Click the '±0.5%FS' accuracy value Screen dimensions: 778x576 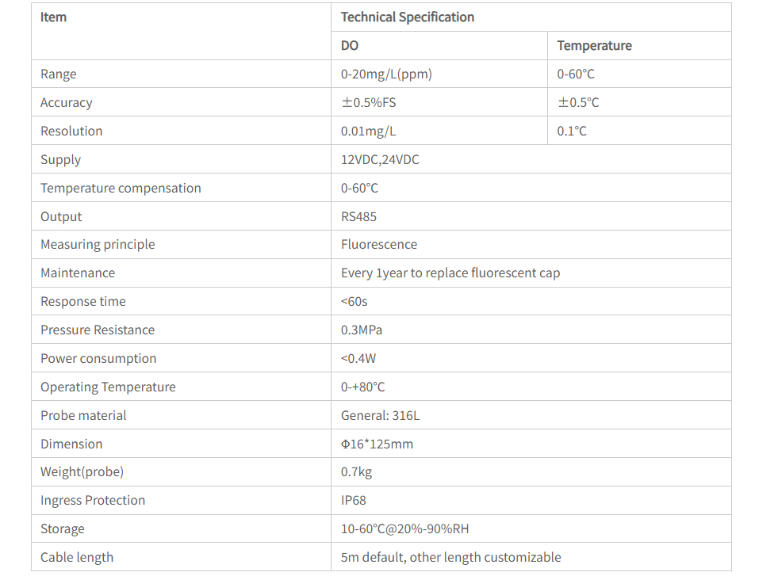368,103
